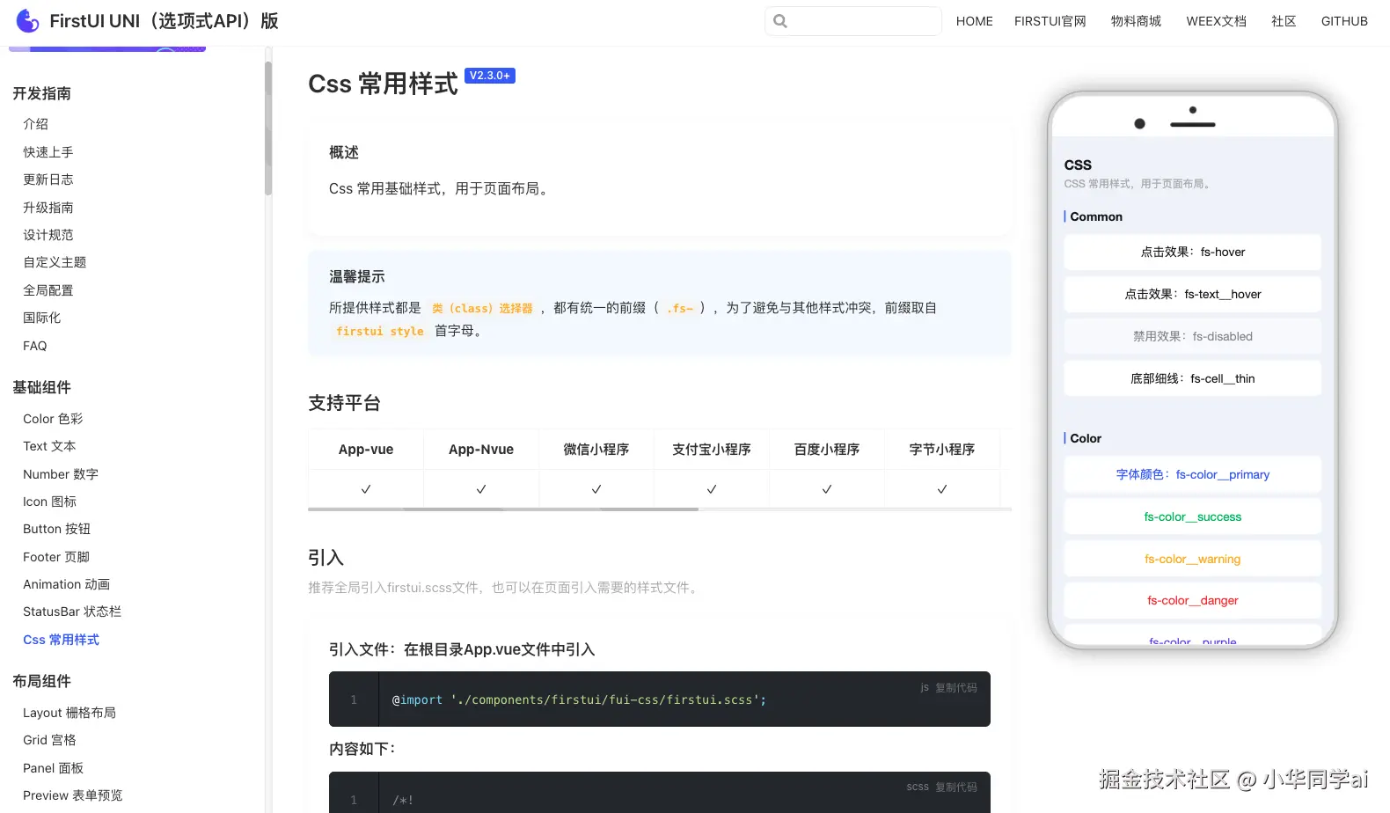The image size is (1390, 813).
Task: Click the 字节小程序 table header
Action: [942, 450]
